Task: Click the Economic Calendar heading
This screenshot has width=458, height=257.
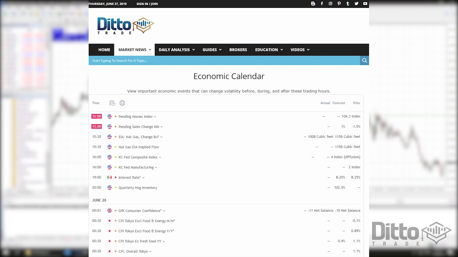Action: [x=229, y=76]
